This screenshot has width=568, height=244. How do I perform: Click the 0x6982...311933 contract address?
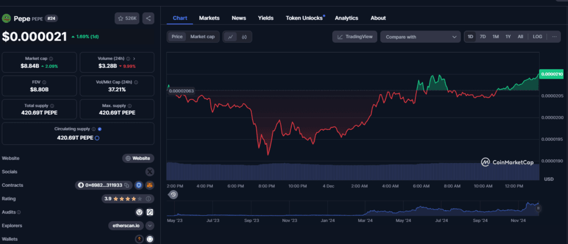(104, 185)
